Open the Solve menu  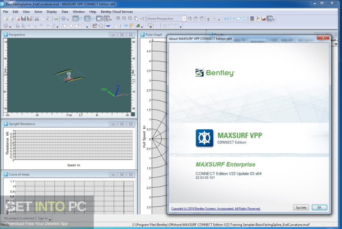tap(38, 12)
